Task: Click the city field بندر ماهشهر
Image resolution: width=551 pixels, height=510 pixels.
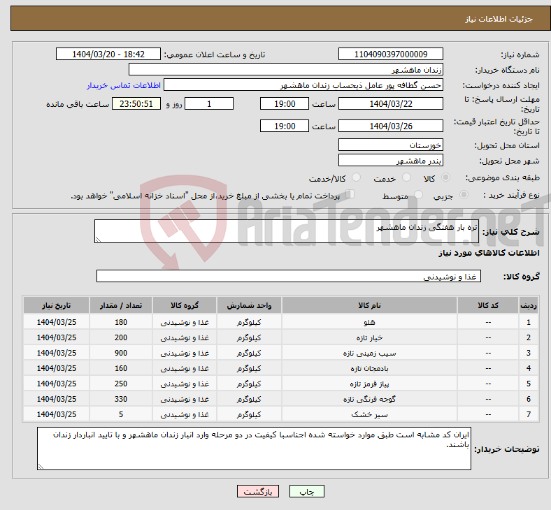Action: tap(390, 161)
